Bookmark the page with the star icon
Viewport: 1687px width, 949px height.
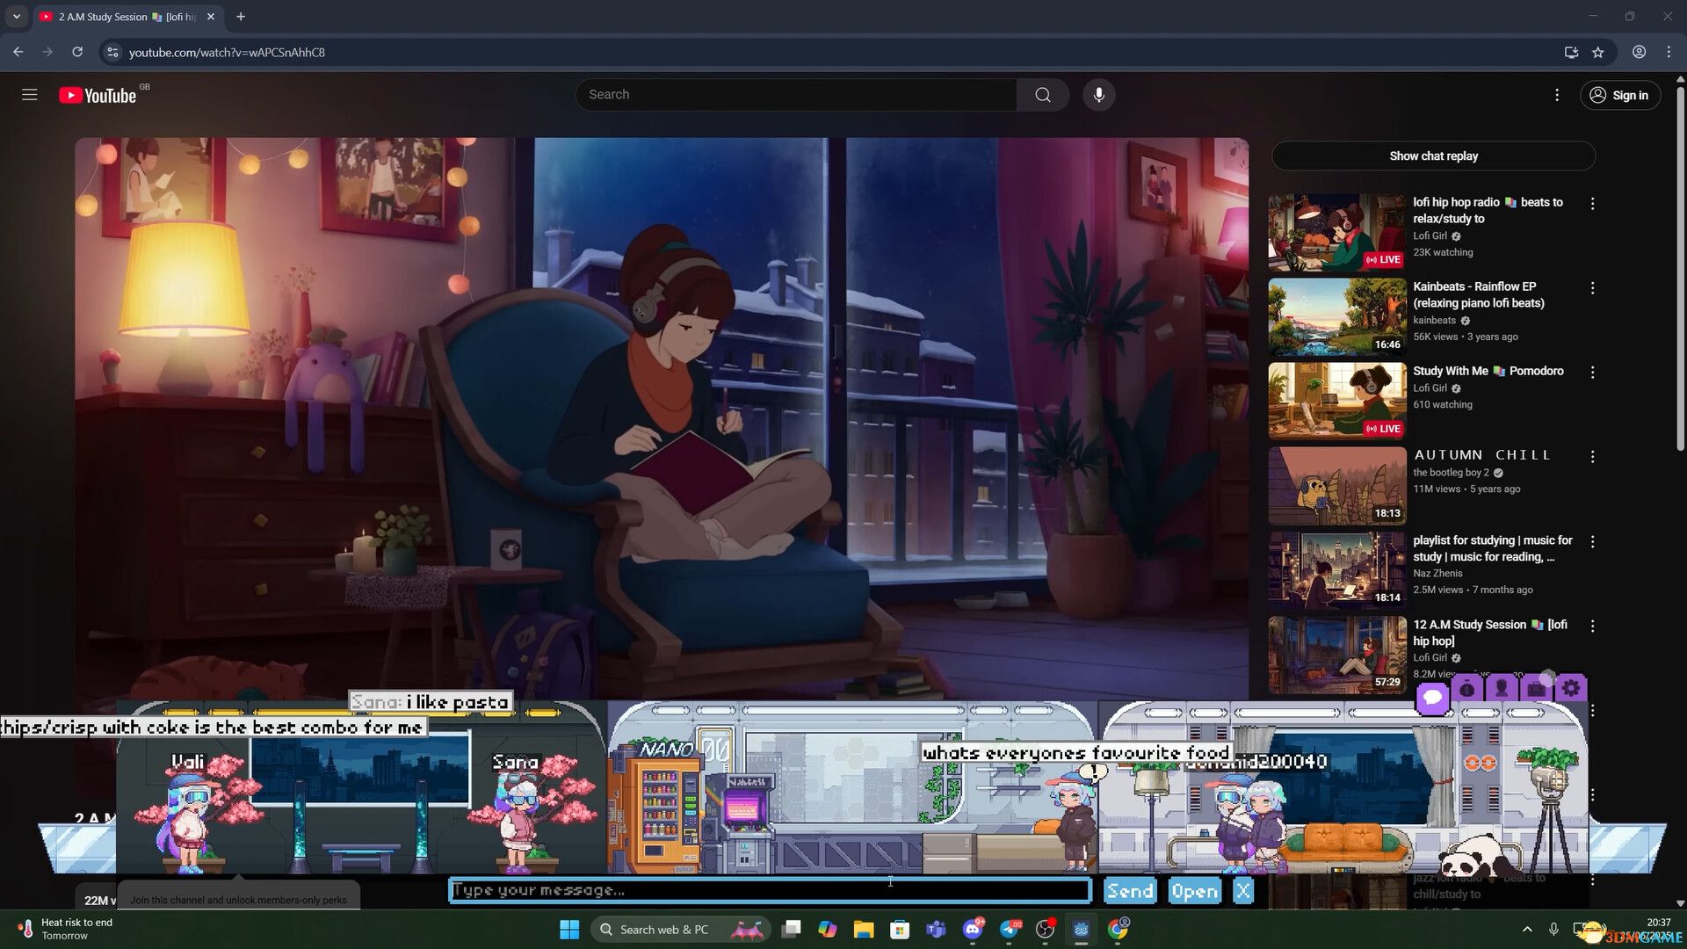pos(1599,52)
